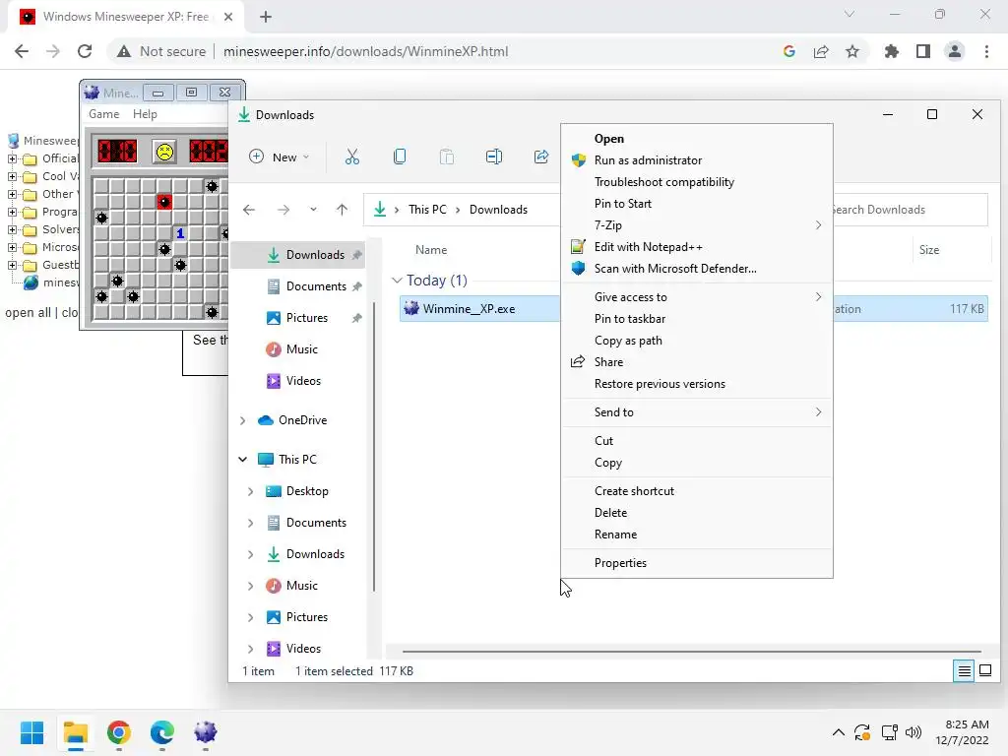Expand the Official folder in site tree
Screen dimensions: 1008x756
(12, 158)
